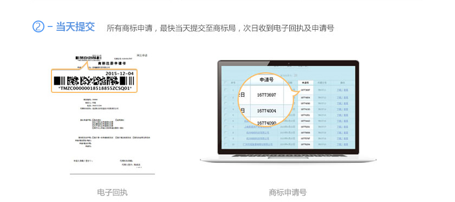Click the 商标注册申请书 title on form
The width and height of the screenshot is (455, 202).
112,63
